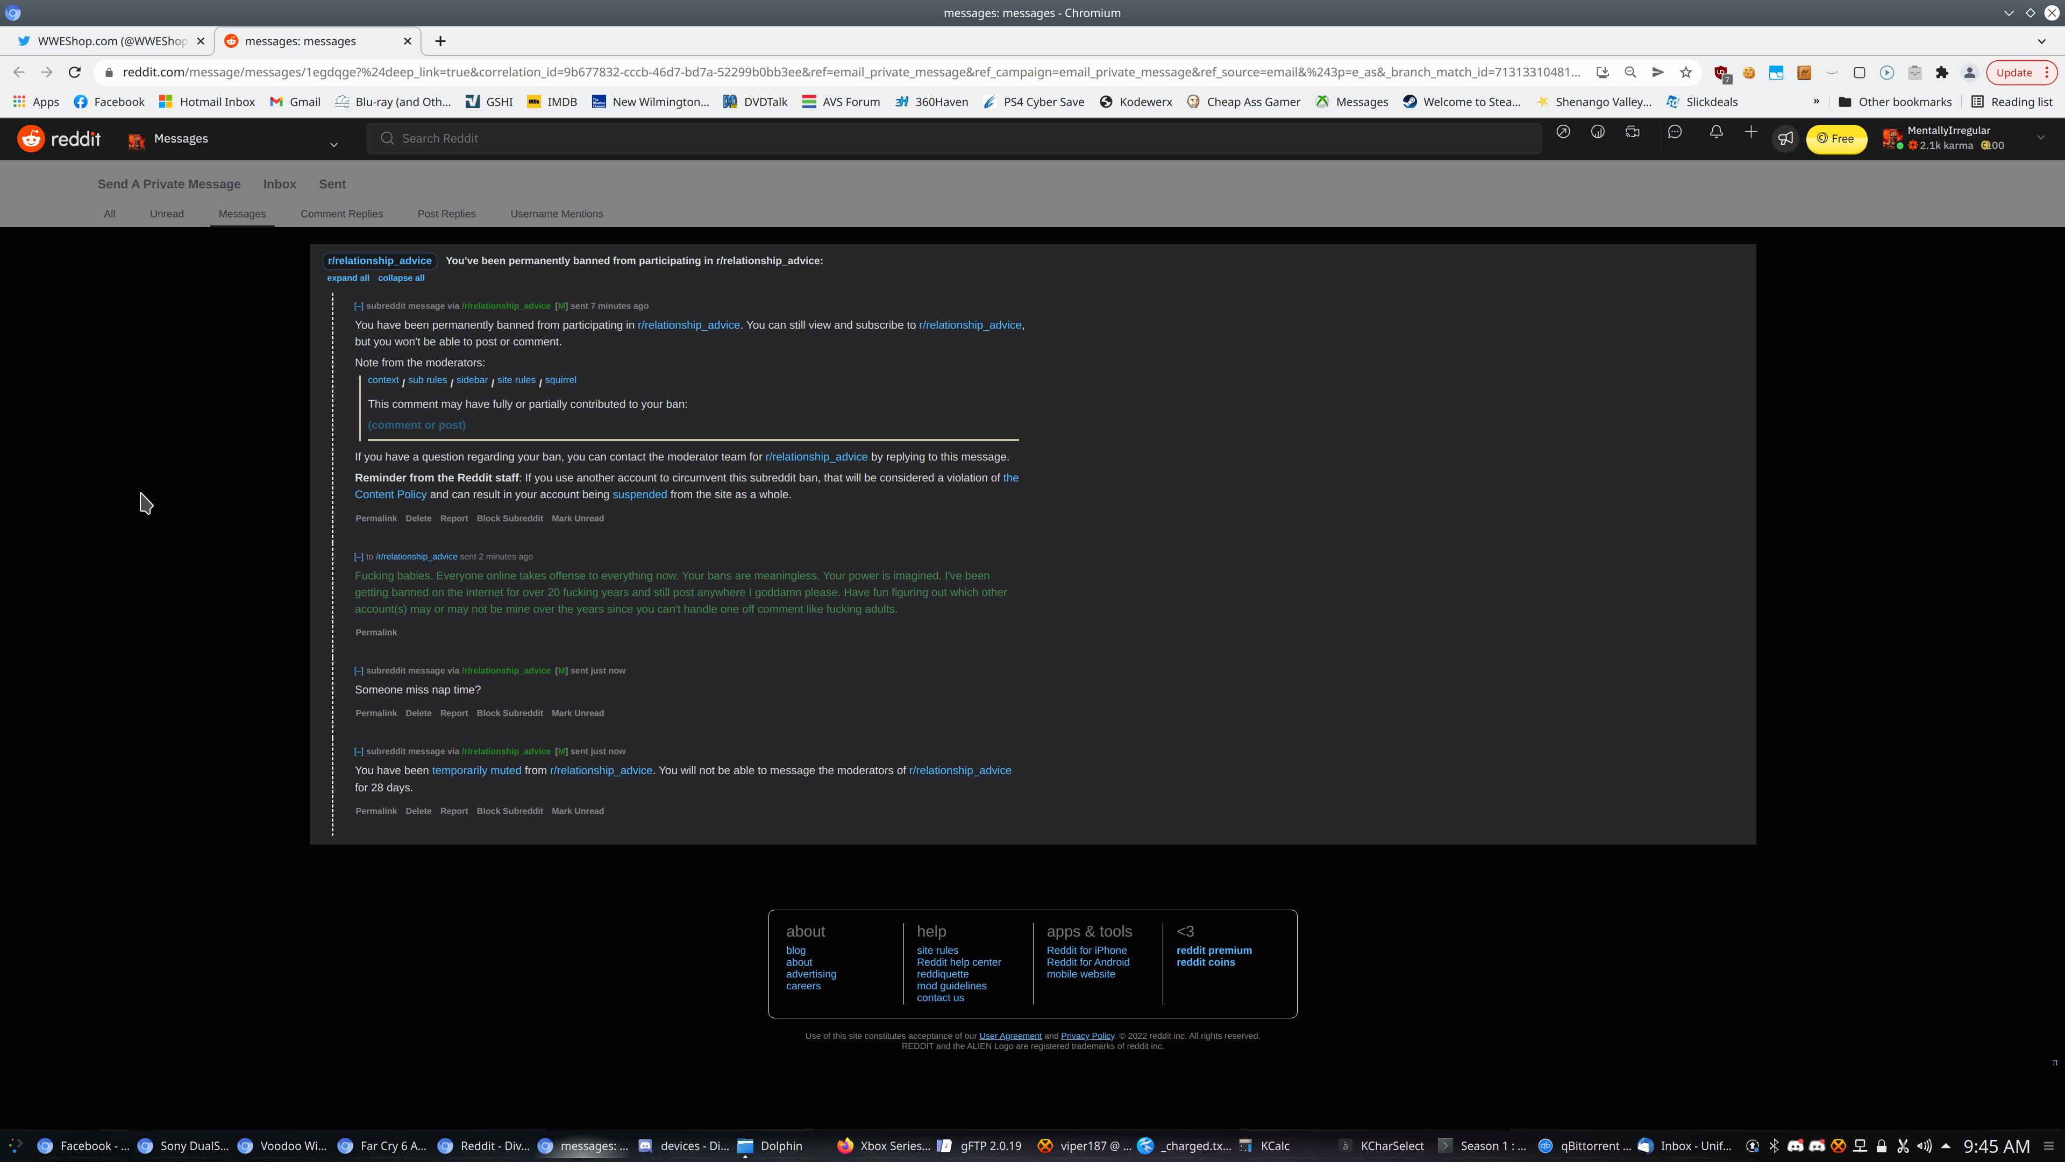
Task: Click the 'collapse all' link
Action: point(401,278)
